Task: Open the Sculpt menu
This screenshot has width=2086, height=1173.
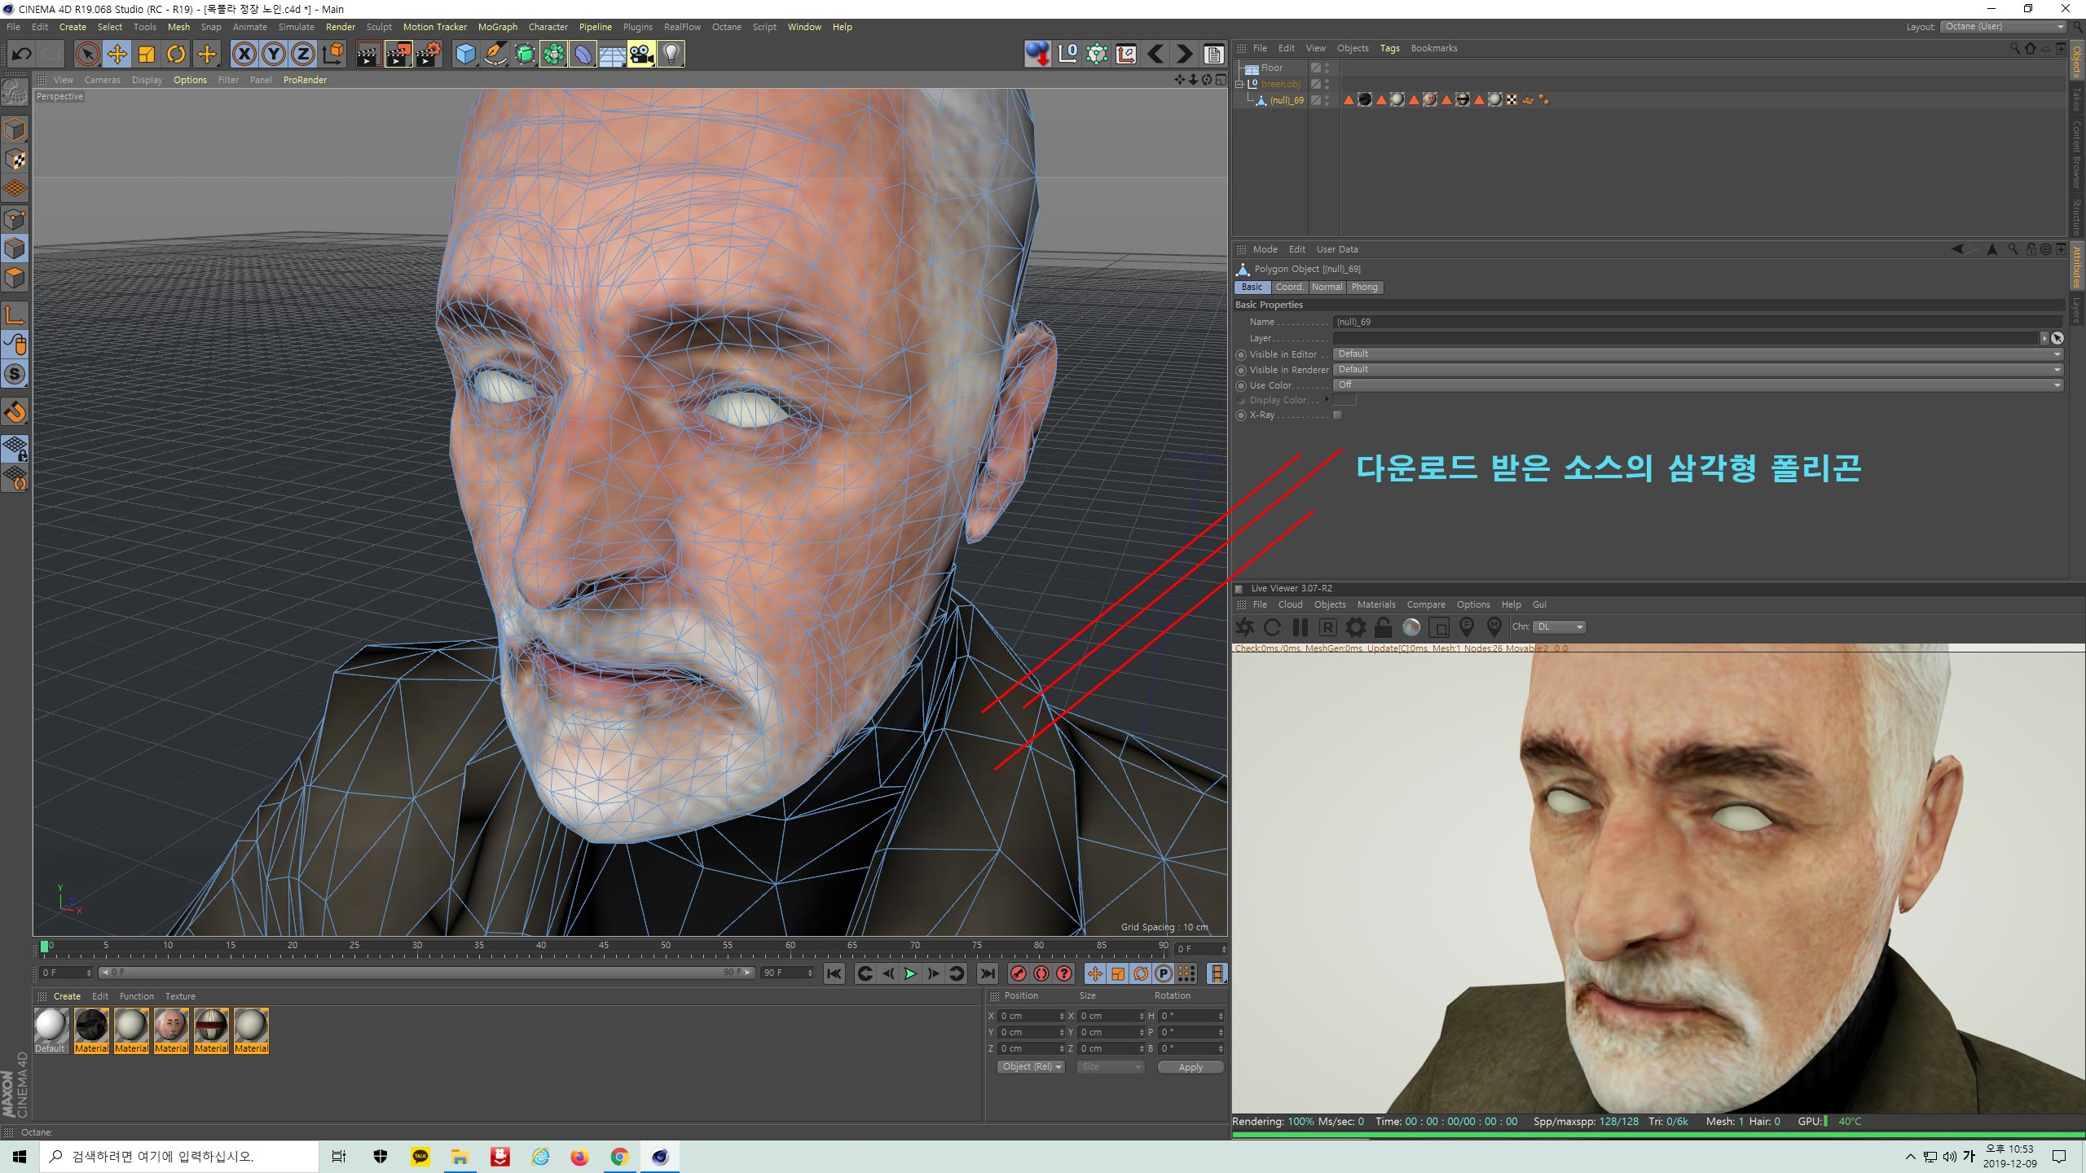Action: tap(379, 27)
